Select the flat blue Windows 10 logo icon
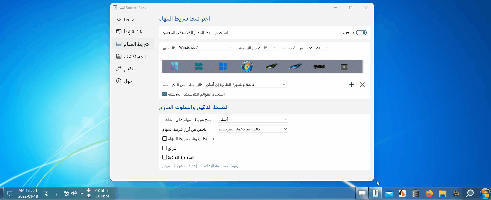The image size is (491, 200). click(223, 66)
